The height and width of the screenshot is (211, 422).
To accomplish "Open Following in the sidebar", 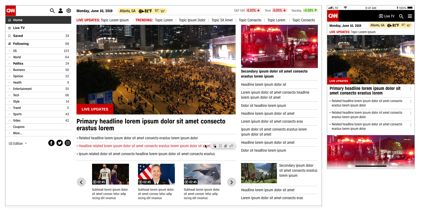I will pos(38,44).
